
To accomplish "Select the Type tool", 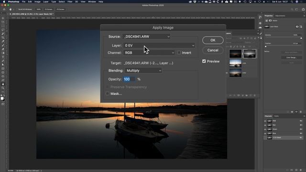I will [x=3, y=57].
